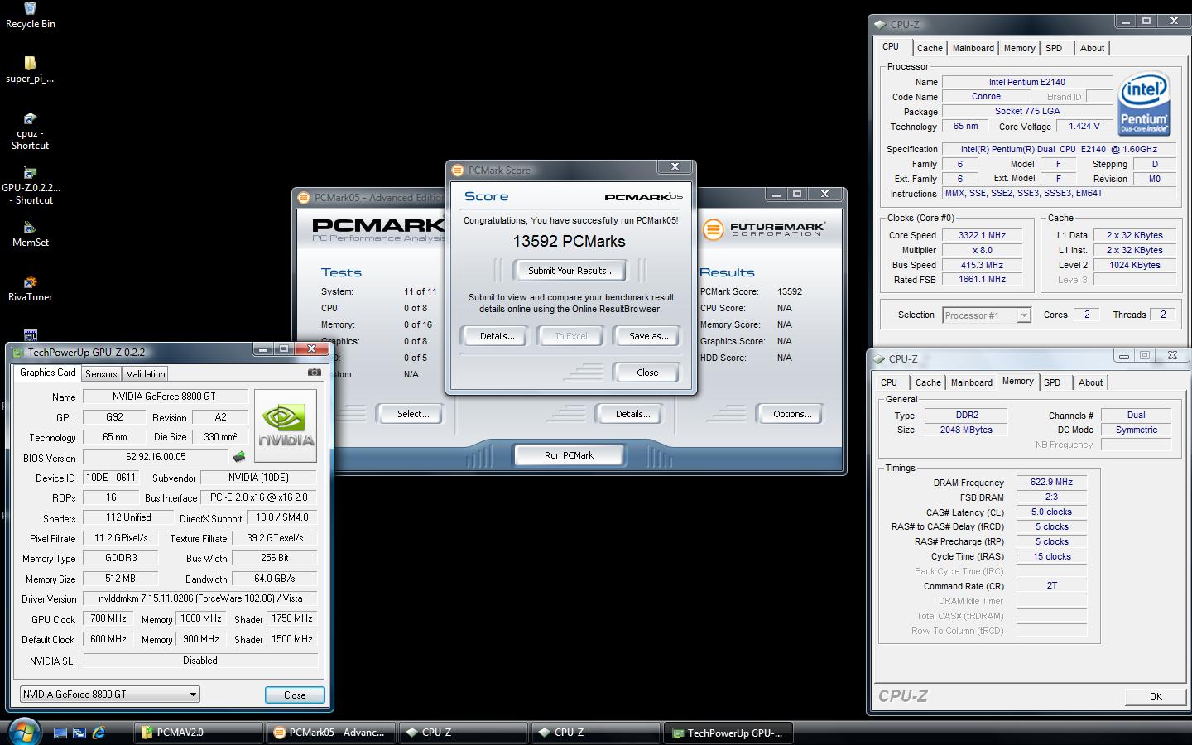Viewport: 1192px width, 745px height.
Task: Click the first CPU-Z taskbar button
Action: [x=463, y=733]
